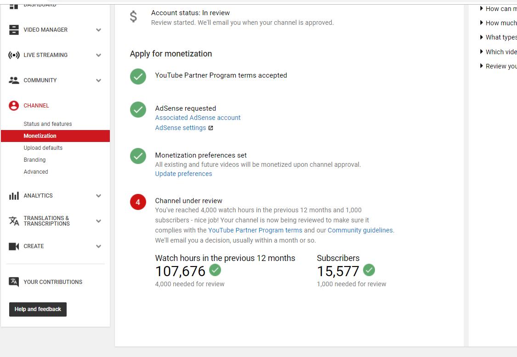This screenshot has width=517, height=357.
Task: Open Status and features submenu item
Action: pos(47,124)
